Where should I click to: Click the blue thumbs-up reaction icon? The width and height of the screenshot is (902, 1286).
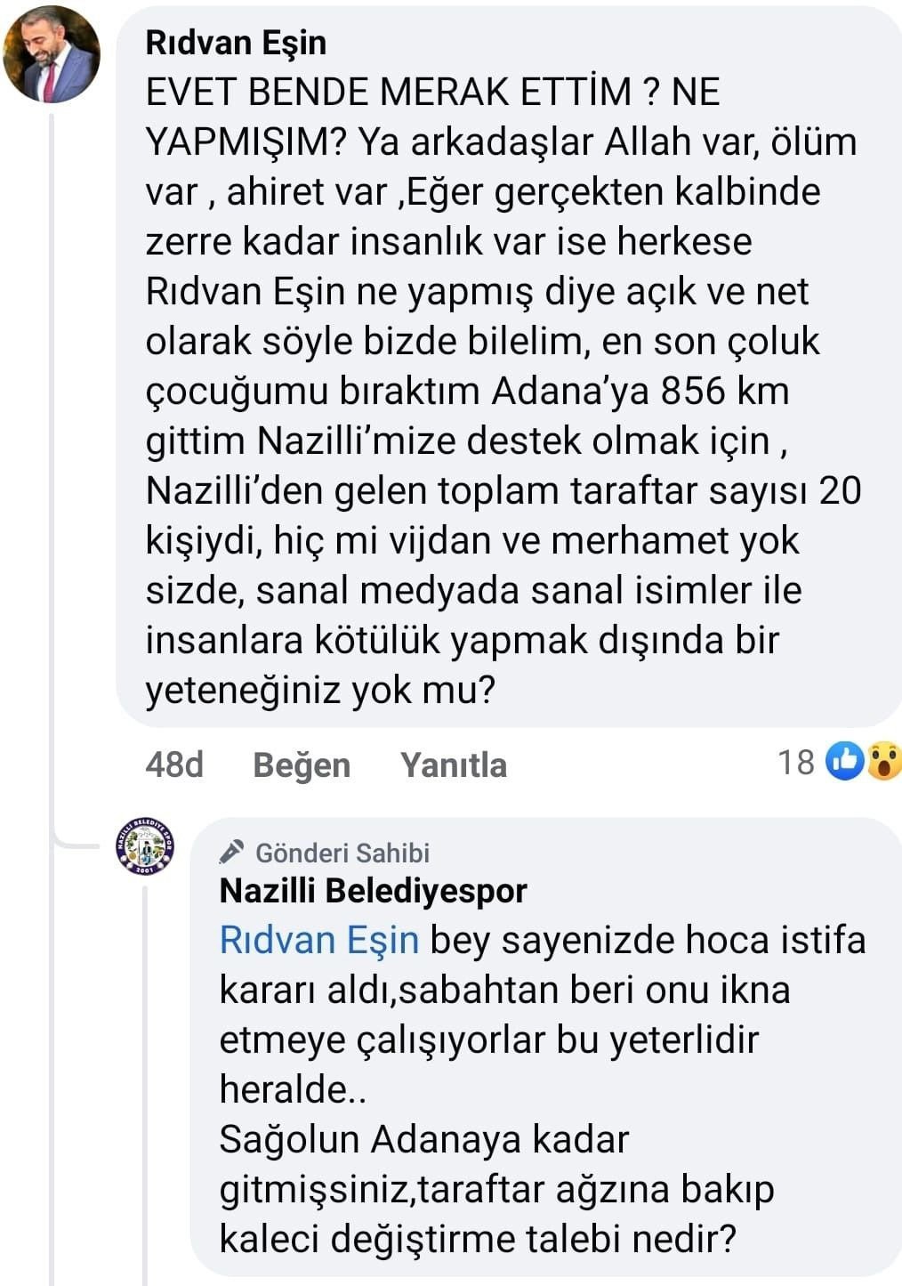pyautogui.click(x=843, y=762)
